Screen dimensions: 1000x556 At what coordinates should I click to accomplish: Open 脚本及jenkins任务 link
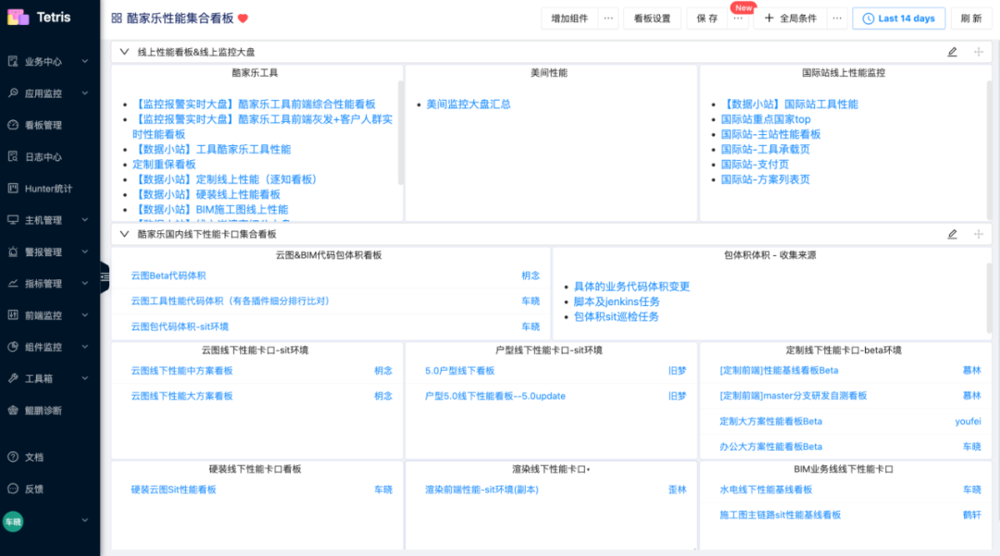617,302
